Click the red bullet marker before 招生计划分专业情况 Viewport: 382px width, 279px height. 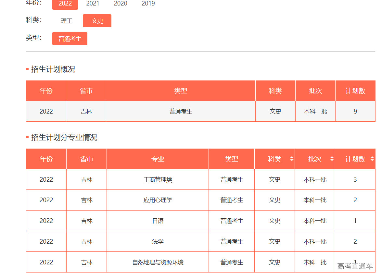click(x=27, y=138)
